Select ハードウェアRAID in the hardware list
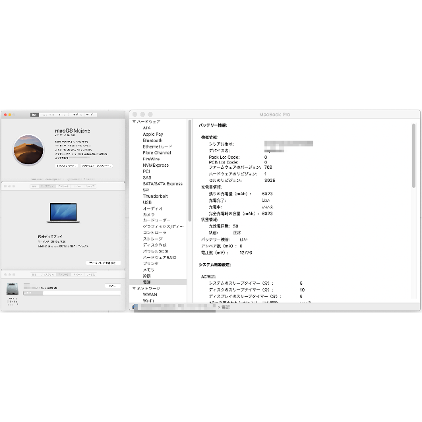422x422 pixels. [x=160, y=257]
